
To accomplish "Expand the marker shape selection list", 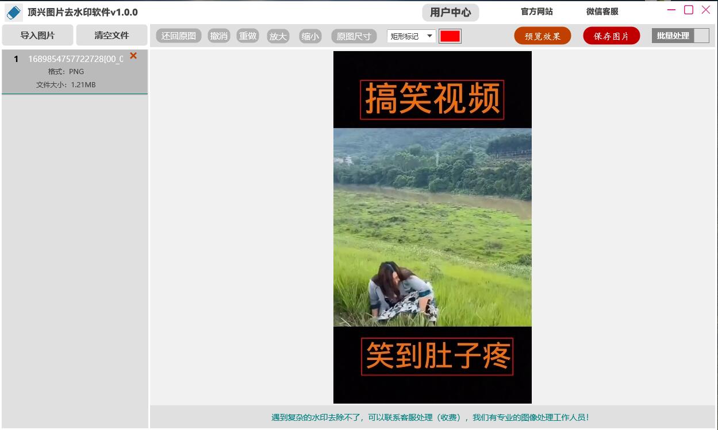I will (x=429, y=36).
